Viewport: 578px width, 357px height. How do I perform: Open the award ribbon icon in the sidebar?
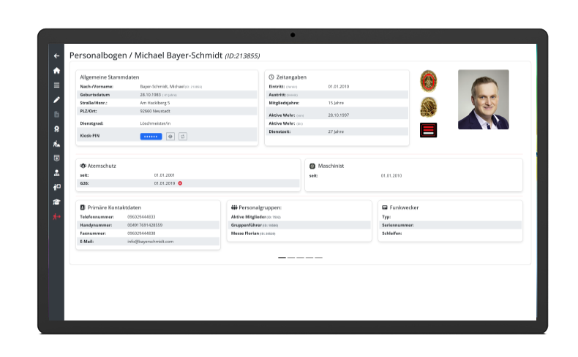pos(56,129)
